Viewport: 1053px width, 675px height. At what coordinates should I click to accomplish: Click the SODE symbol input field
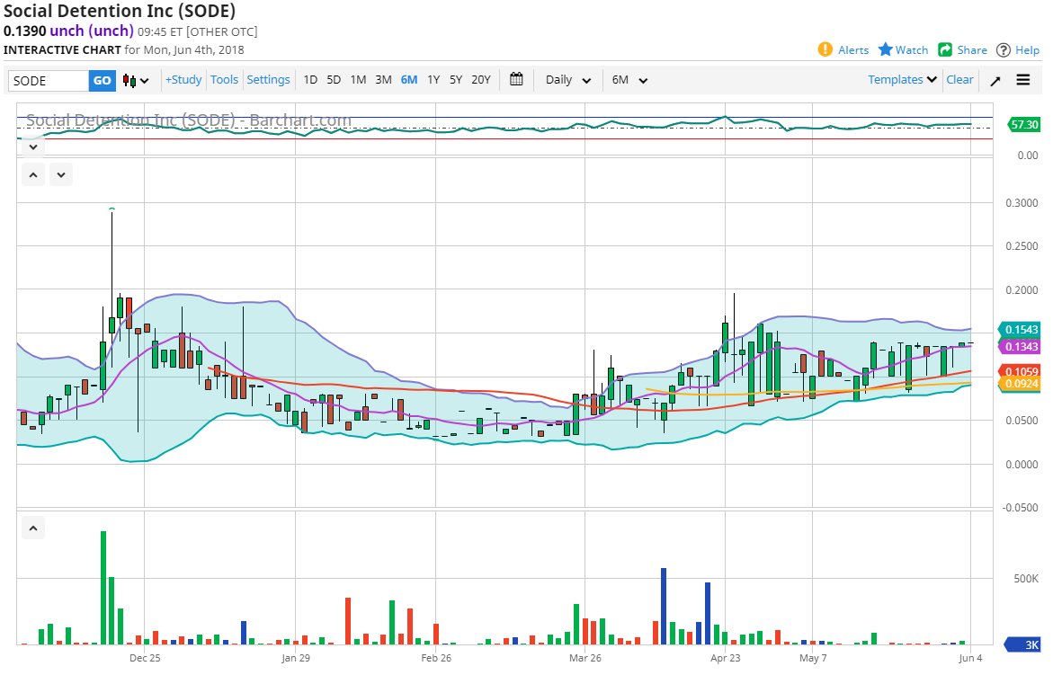[x=49, y=81]
